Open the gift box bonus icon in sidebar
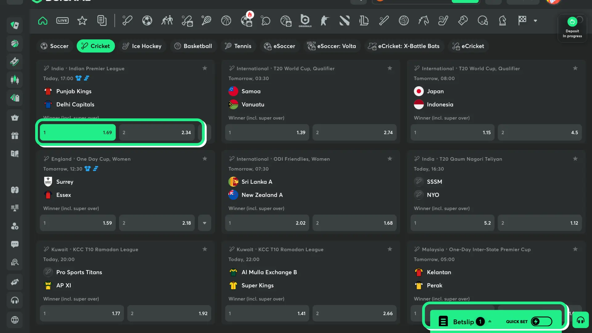The image size is (592, 333). 15,135
